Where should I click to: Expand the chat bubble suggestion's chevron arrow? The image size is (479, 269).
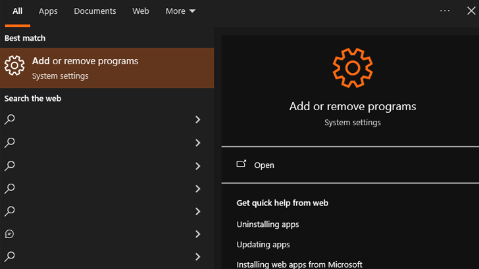[x=197, y=234]
